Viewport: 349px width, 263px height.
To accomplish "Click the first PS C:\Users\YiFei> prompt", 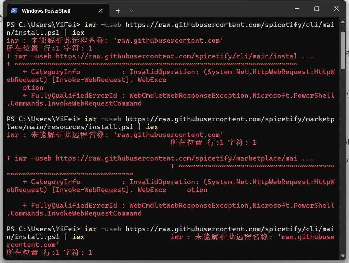I will tap(43, 25).
